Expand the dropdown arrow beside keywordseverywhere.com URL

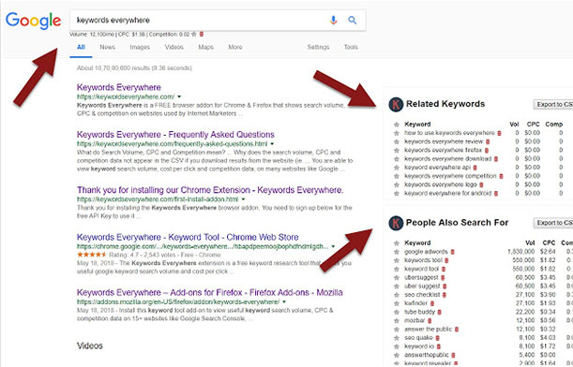pyautogui.click(x=179, y=97)
